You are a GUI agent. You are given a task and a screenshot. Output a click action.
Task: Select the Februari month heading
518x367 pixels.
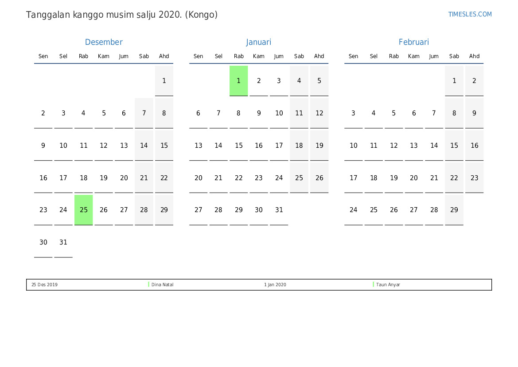pos(414,42)
